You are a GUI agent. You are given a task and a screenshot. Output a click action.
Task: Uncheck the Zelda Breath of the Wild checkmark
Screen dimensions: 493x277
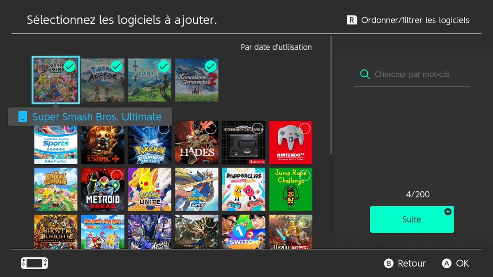point(164,66)
